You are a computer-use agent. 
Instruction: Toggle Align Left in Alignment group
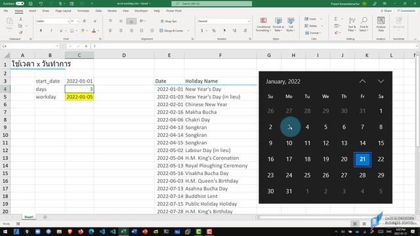[110, 31]
